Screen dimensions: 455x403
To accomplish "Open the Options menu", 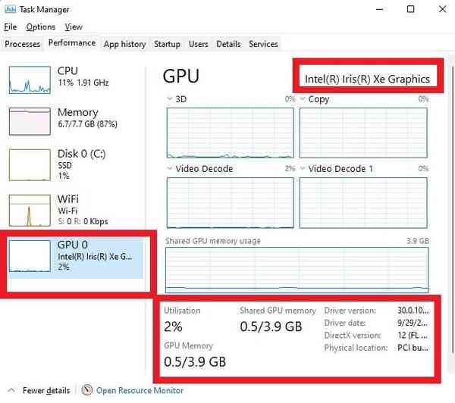I will pos(41,27).
